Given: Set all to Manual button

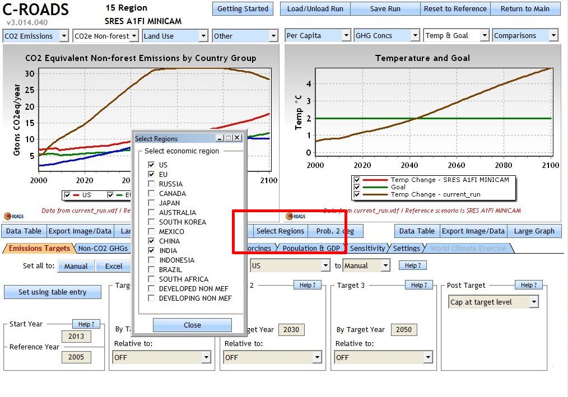Looking at the screenshot, I should [x=76, y=266].
